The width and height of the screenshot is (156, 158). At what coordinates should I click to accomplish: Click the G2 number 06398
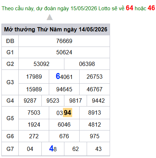point(87,64)
